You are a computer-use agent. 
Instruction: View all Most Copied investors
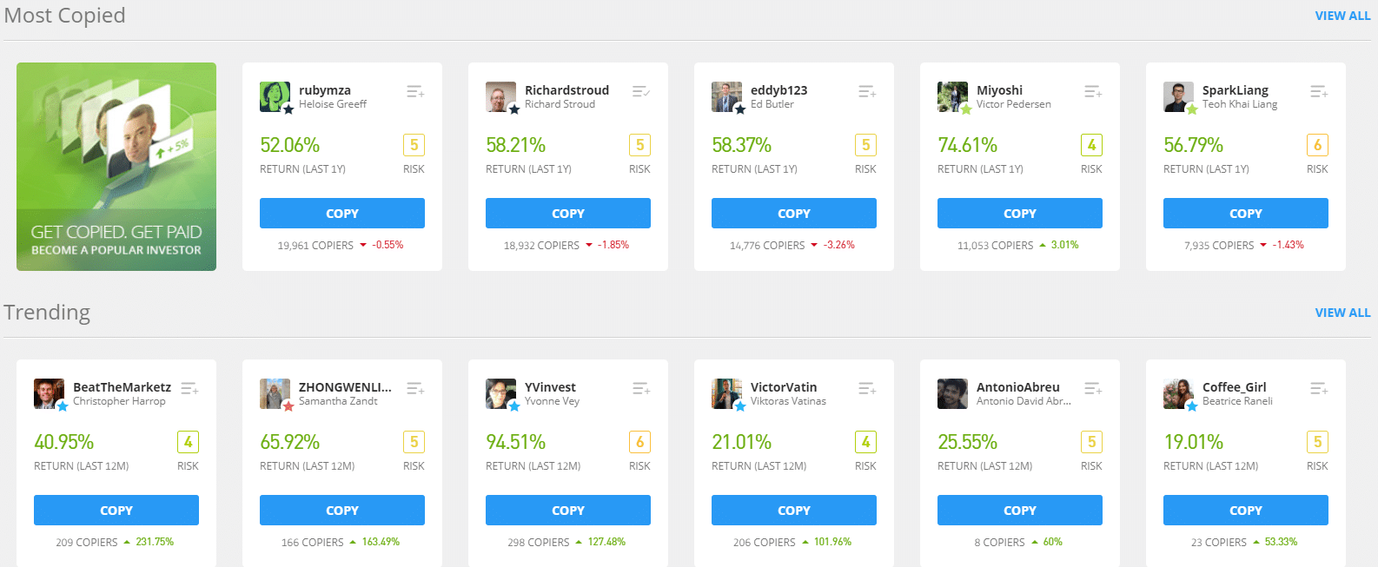point(1342,16)
